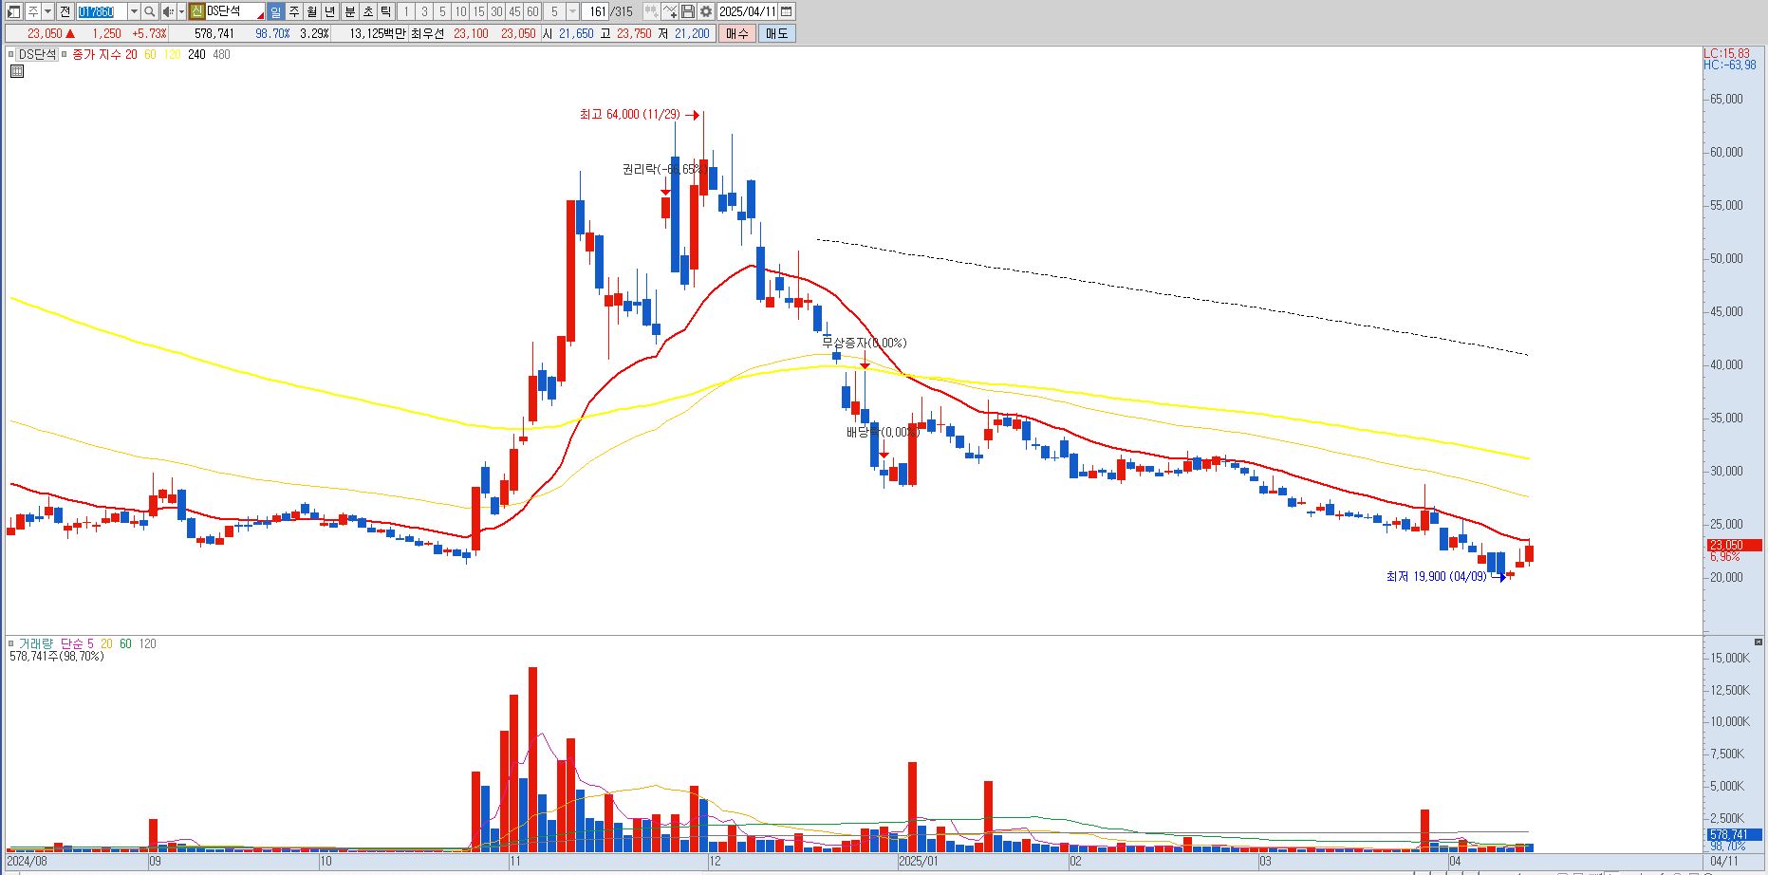This screenshot has height=875, width=1768.
Task: Switch to 주 weekly period
Action: pos(293,11)
